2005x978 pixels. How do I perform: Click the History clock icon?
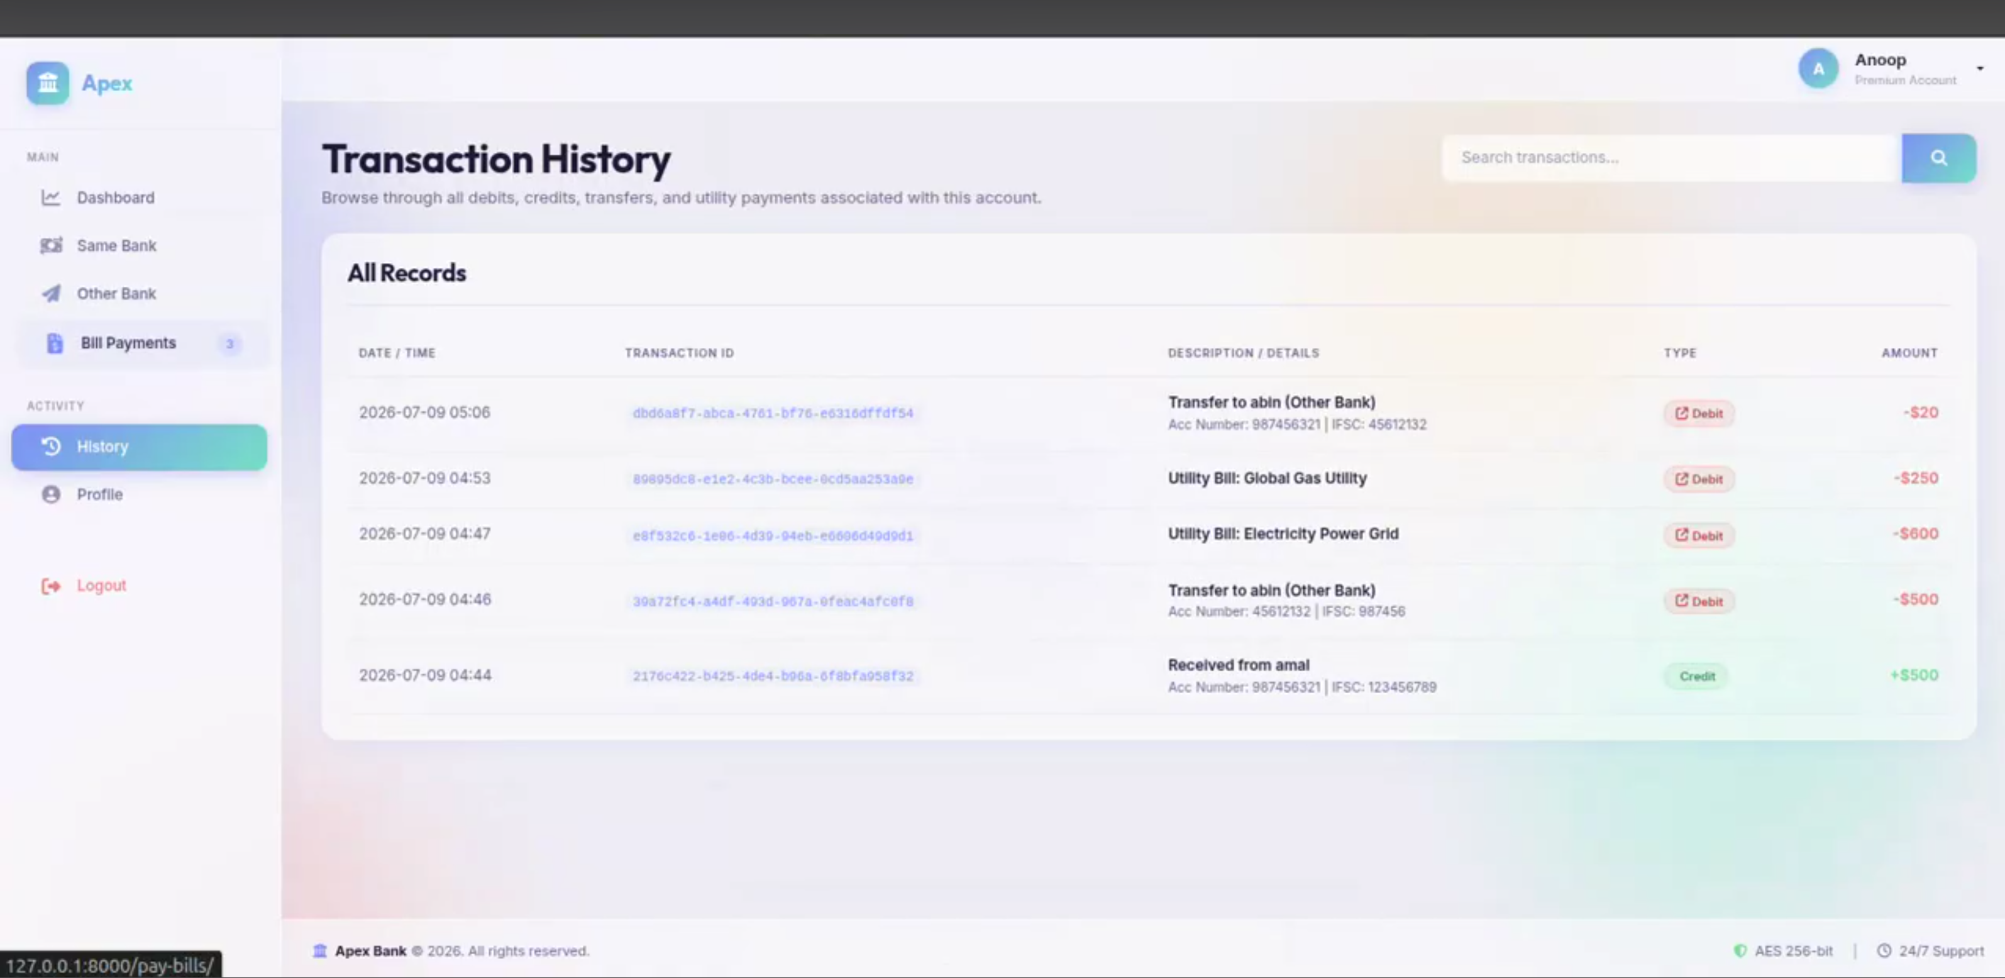50,446
